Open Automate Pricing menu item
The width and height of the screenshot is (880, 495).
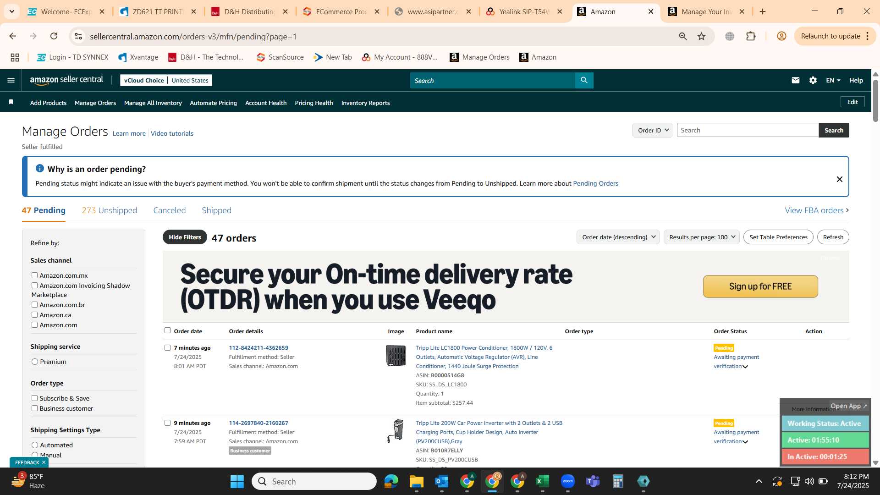213,103
